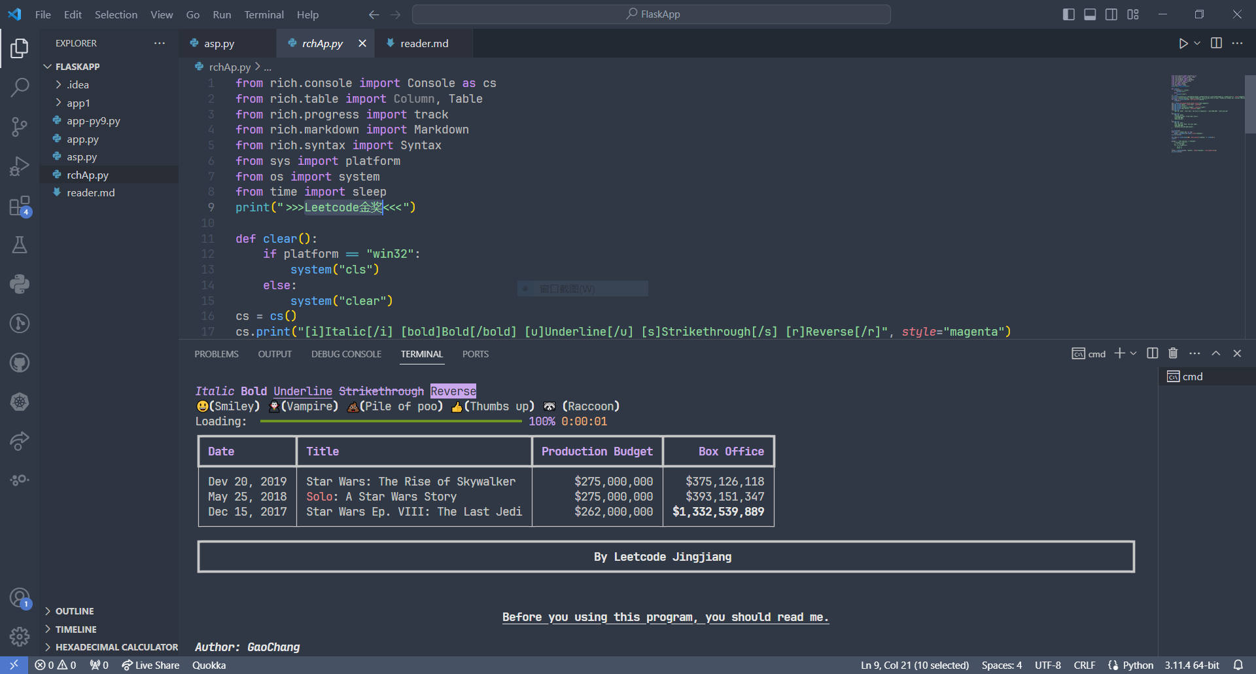The height and width of the screenshot is (674, 1256).
Task: Toggle the primary side bar
Action: [1069, 14]
